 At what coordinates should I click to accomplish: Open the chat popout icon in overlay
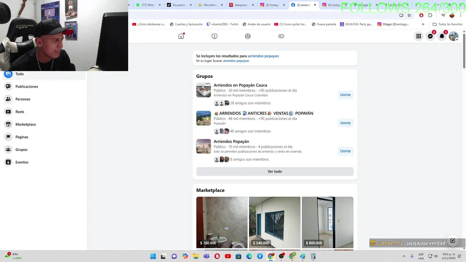coord(453,241)
